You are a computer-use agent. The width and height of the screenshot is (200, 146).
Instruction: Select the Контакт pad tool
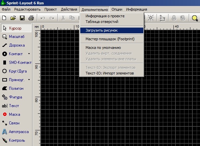(x=14, y=54)
